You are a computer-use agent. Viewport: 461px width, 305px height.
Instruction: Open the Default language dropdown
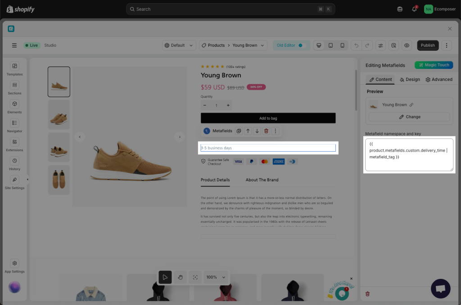tap(179, 45)
